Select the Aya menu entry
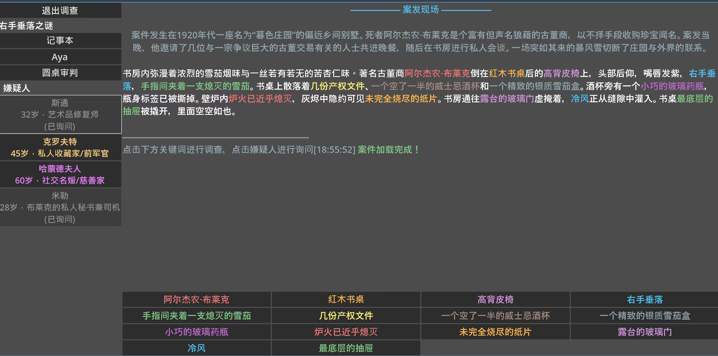This screenshot has height=356, width=718. point(60,57)
